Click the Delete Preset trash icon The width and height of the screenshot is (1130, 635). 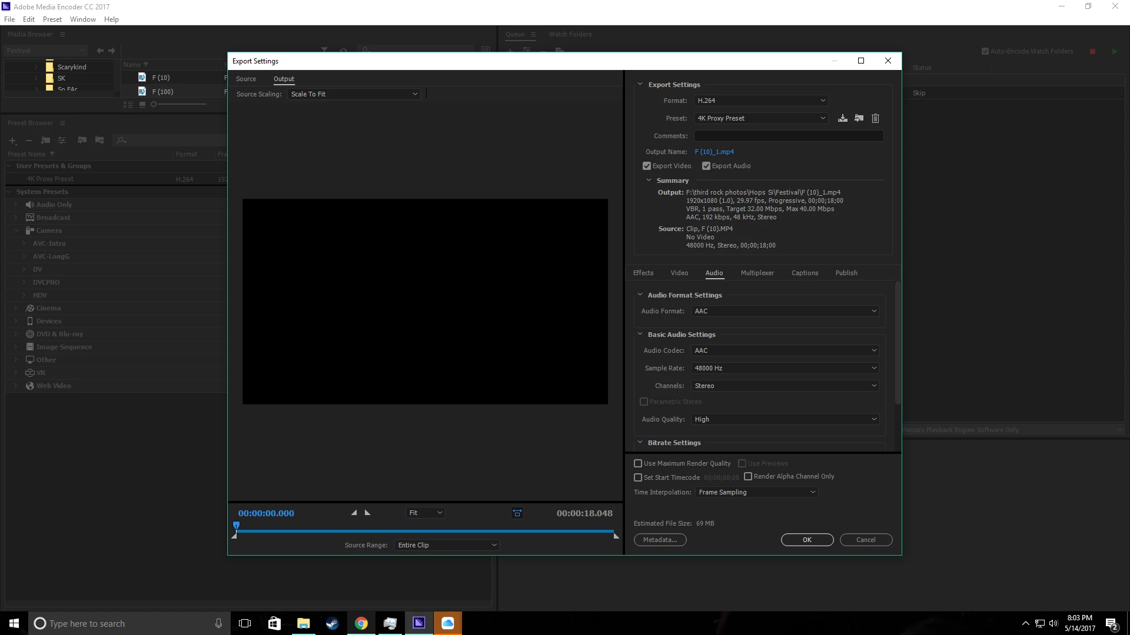click(x=875, y=118)
